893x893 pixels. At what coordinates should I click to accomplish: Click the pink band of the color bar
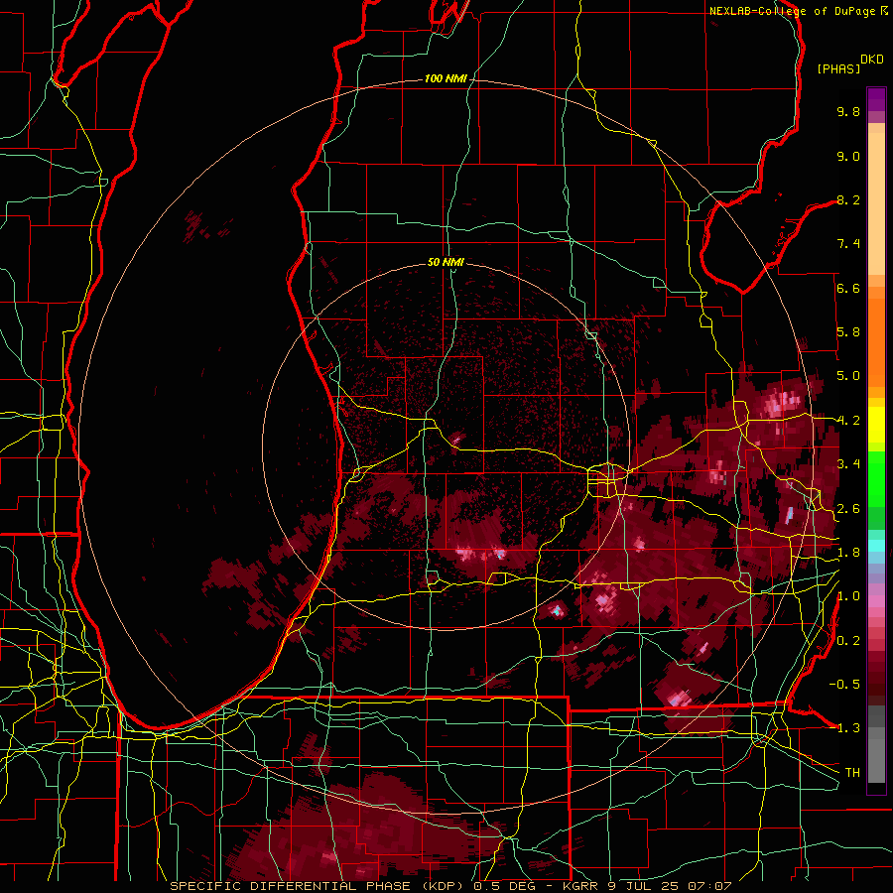point(876,601)
